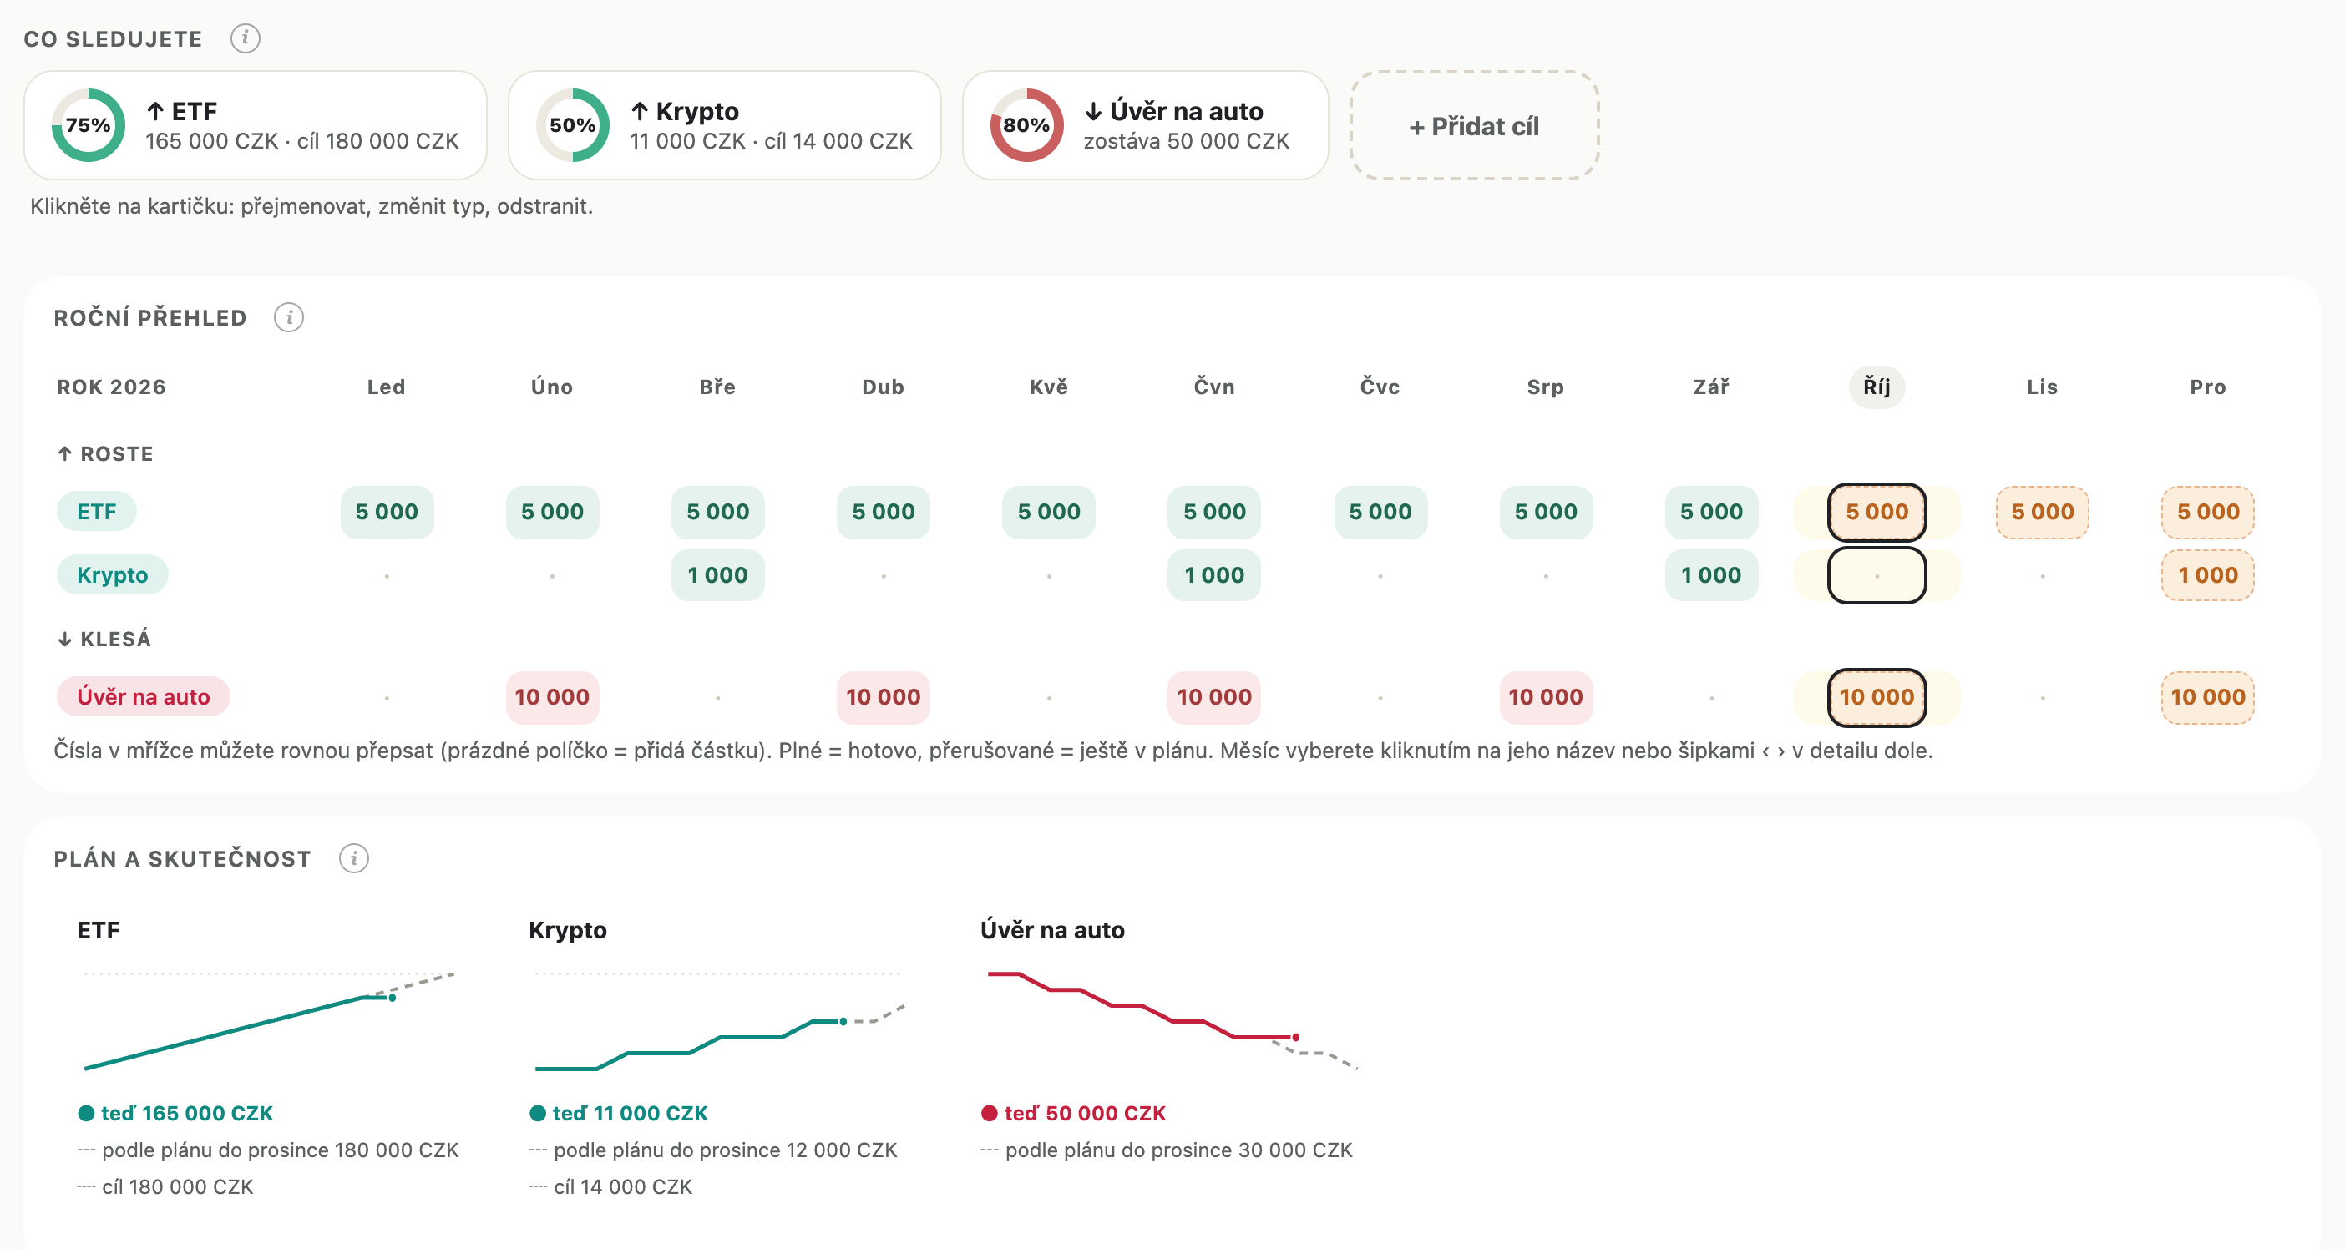
Task: Select the Pro month header
Action: 2208,387
